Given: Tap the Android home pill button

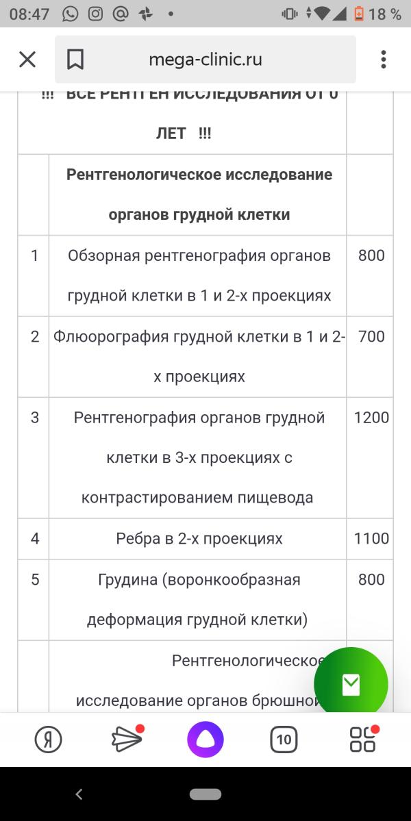Looking at the screenshot, I should point(206,794).
